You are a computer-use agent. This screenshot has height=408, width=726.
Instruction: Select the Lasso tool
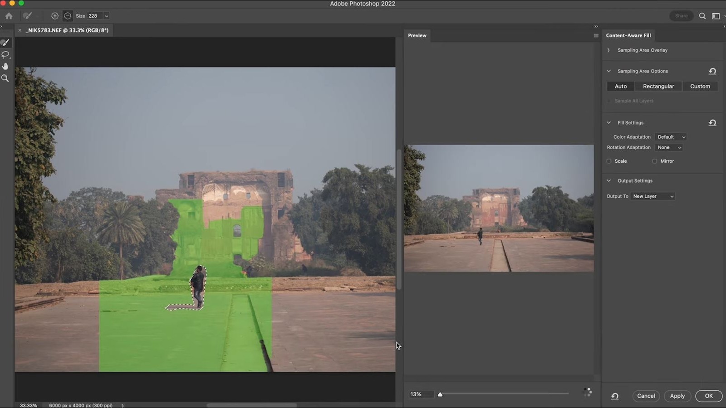[5, 54]
